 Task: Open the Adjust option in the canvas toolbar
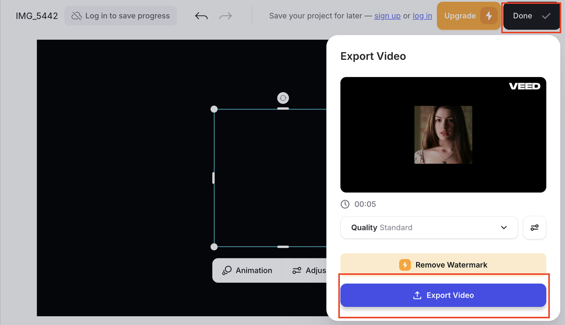pyautogui.click(x=309, y=270)
